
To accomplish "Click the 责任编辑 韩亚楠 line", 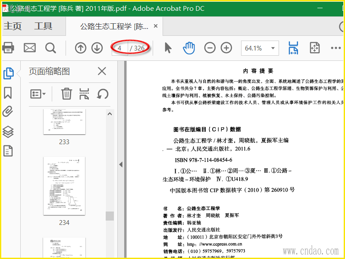I will [182, 223].
